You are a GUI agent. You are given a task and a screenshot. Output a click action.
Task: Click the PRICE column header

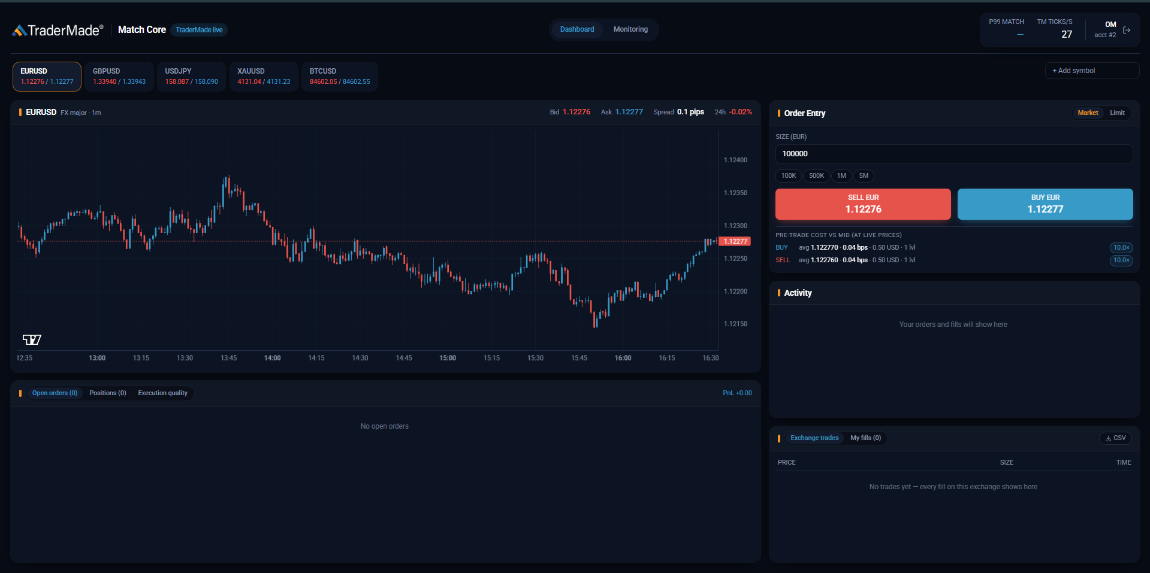click(786, 463)
